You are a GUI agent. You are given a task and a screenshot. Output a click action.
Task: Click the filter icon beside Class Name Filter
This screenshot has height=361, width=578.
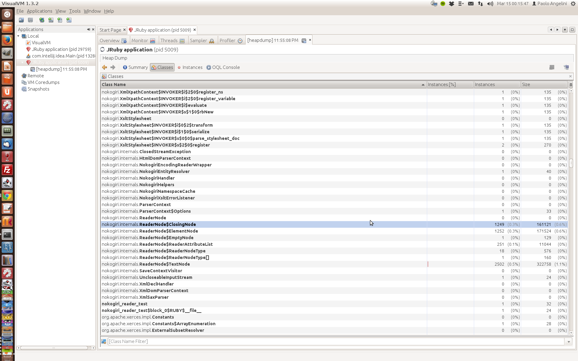(104, 341)
